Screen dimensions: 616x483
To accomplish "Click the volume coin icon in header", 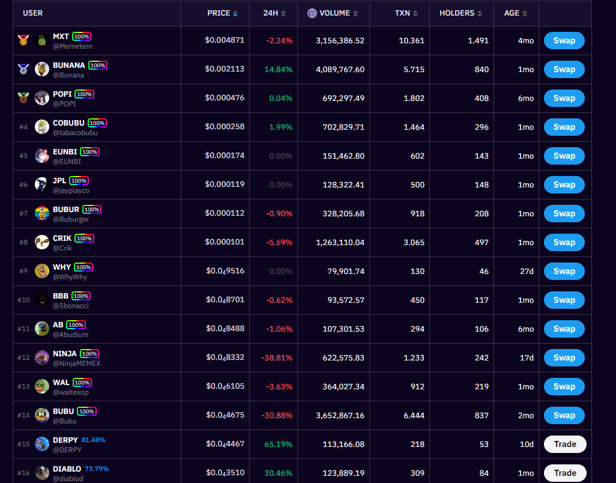I will click(312, 13).
